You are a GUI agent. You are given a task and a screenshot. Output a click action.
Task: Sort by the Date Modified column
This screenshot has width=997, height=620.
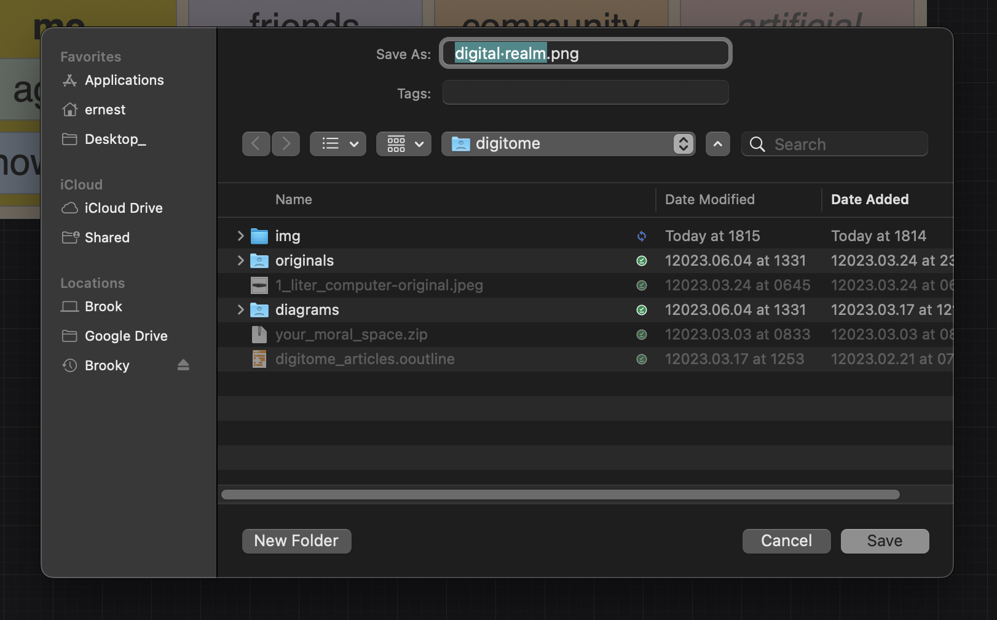click(x=710, y=199)
